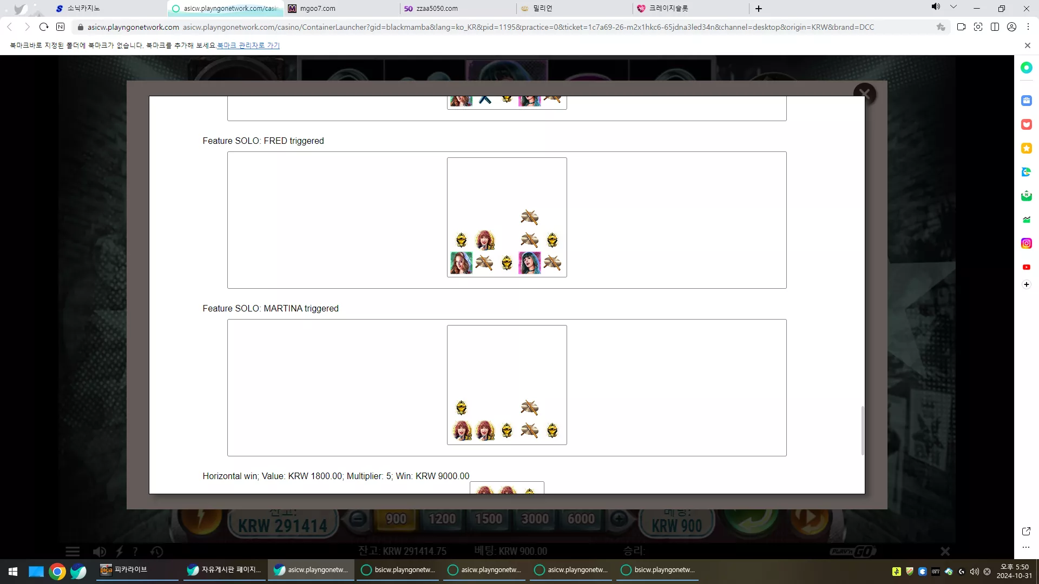Open the green stock chart sidebar icon

click(x=1027, y=220)
